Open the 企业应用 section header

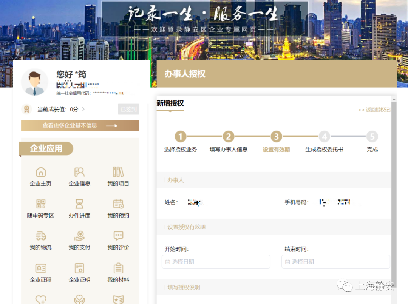46,148
